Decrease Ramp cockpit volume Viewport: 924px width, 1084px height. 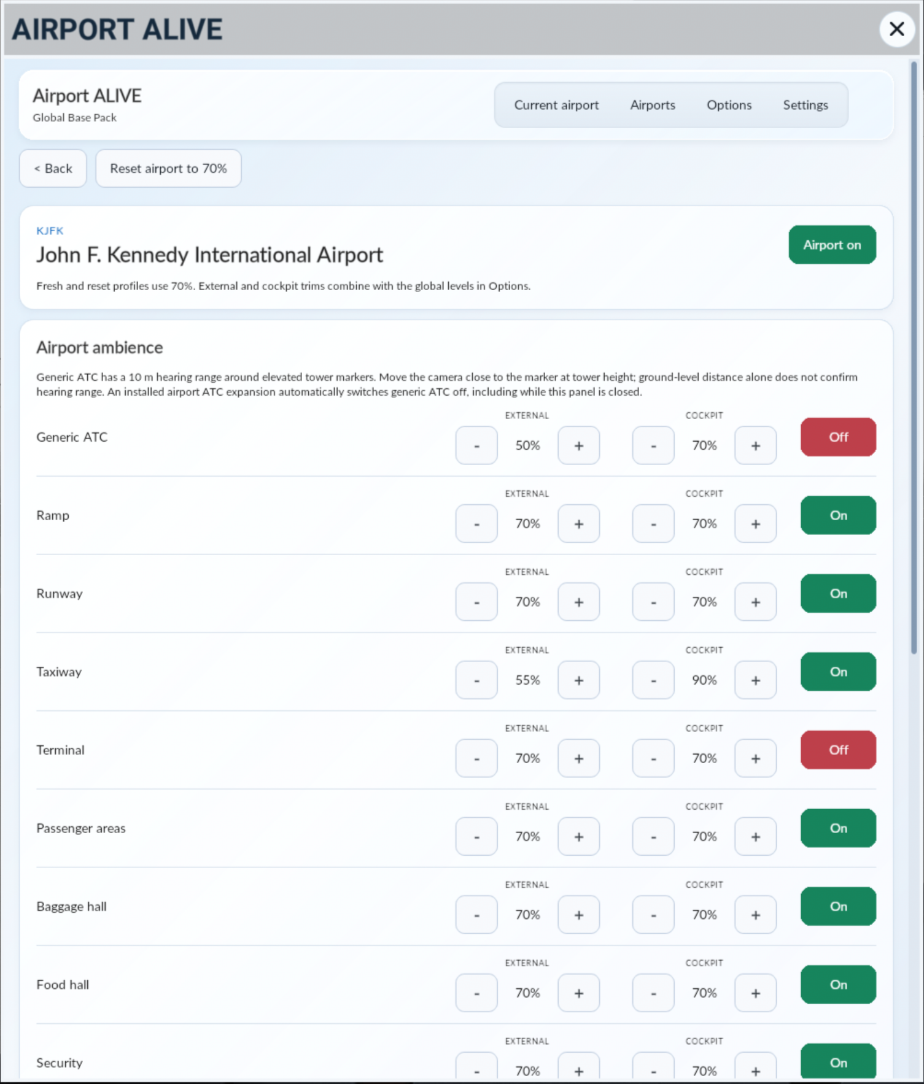(x=653, y=523)
